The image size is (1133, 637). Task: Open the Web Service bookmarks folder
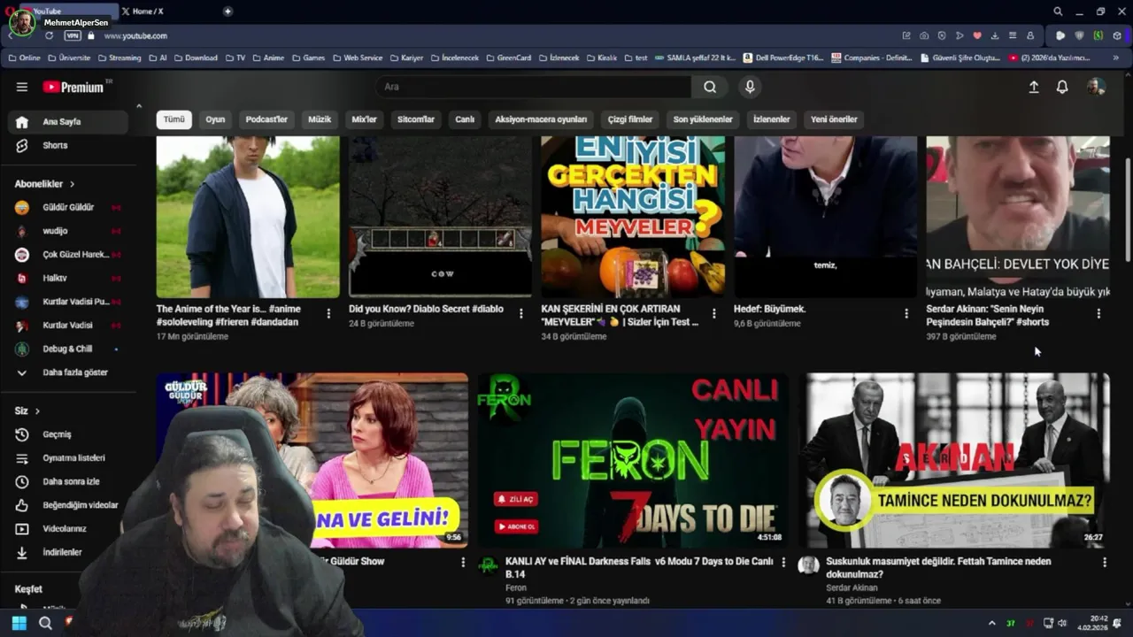[357, 58]
